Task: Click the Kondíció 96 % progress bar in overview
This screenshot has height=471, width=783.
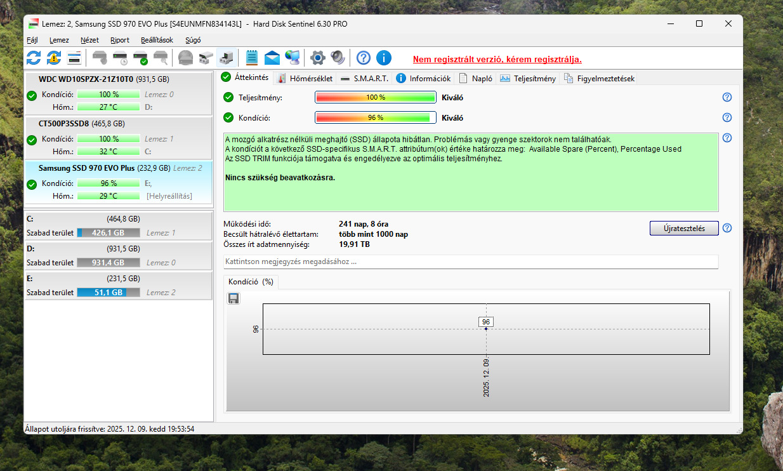Action: pyautogui.click(x=376, y=117)
